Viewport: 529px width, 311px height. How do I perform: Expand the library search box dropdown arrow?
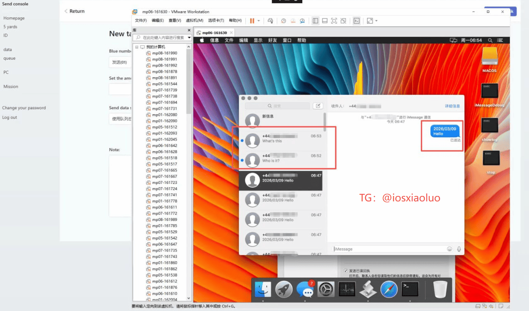point(189,37)
